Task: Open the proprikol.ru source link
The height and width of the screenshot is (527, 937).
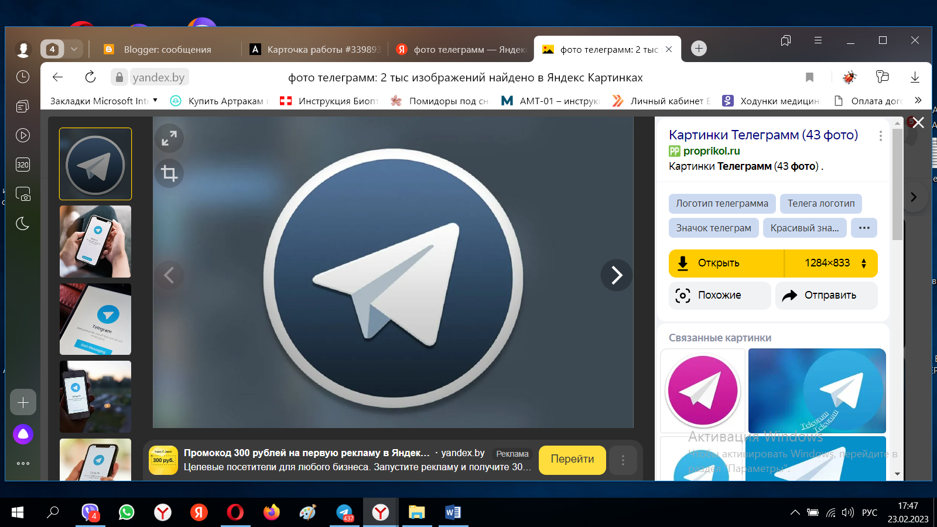Action: pos(711,151)
